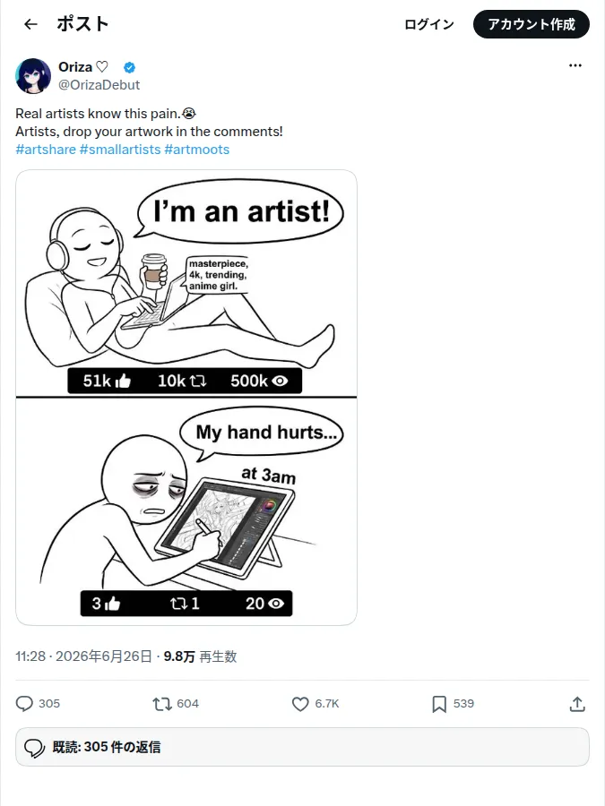Bookmark the post
Image resolution: width=605 pixels, height=806 pixels.
point(439,704)
